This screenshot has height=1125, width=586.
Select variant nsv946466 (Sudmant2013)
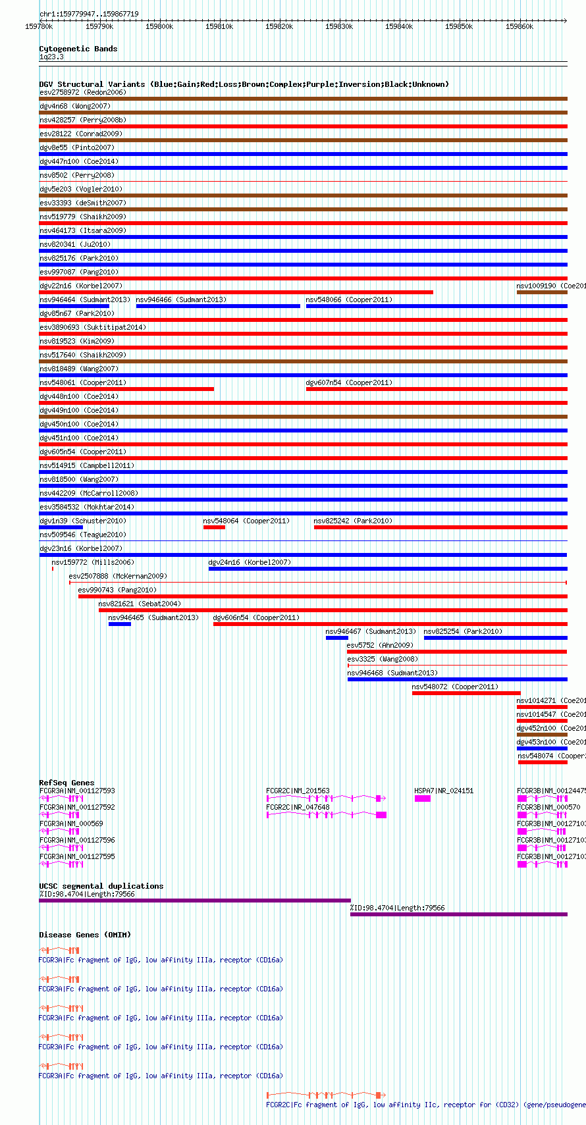point(182,300)
